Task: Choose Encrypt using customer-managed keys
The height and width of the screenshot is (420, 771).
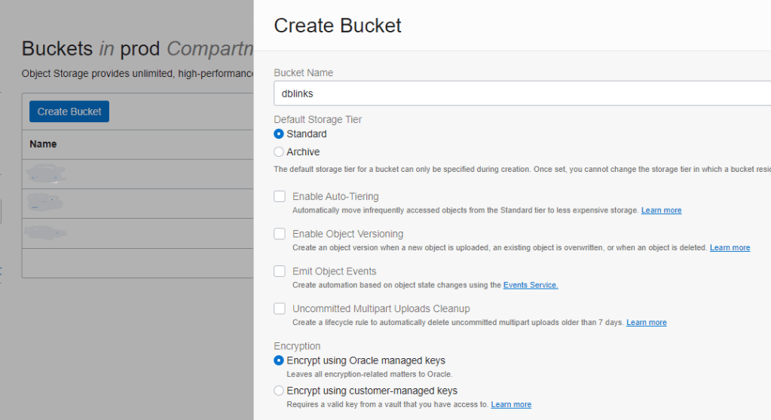Action: tap(279, 391)
